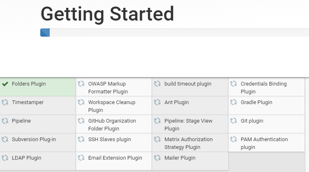Select the Workspace Cleanup Plugin label
The image size is (309, 172).
coord(111,106)
